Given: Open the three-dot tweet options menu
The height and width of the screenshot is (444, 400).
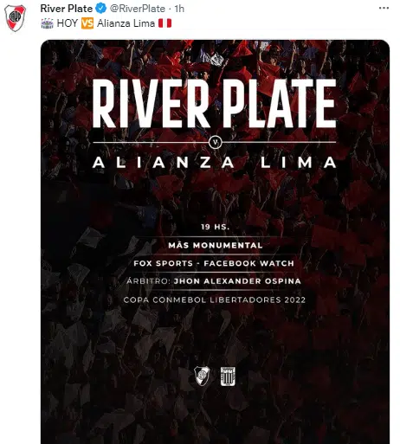Looking at the screenshot, I should (384, 8).
